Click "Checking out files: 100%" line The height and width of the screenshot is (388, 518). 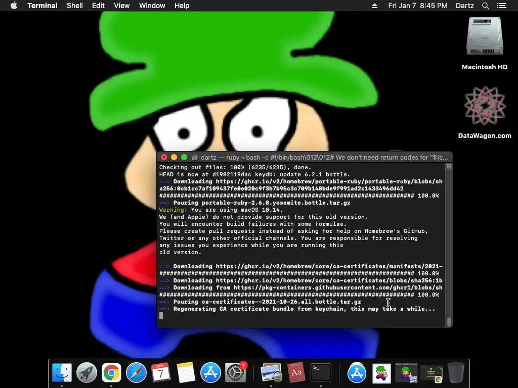tap(235, 167)
